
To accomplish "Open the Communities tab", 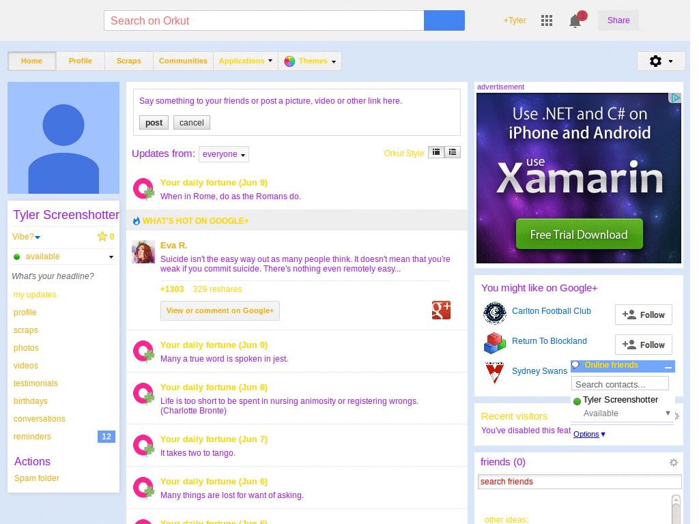I will [183, 61].
